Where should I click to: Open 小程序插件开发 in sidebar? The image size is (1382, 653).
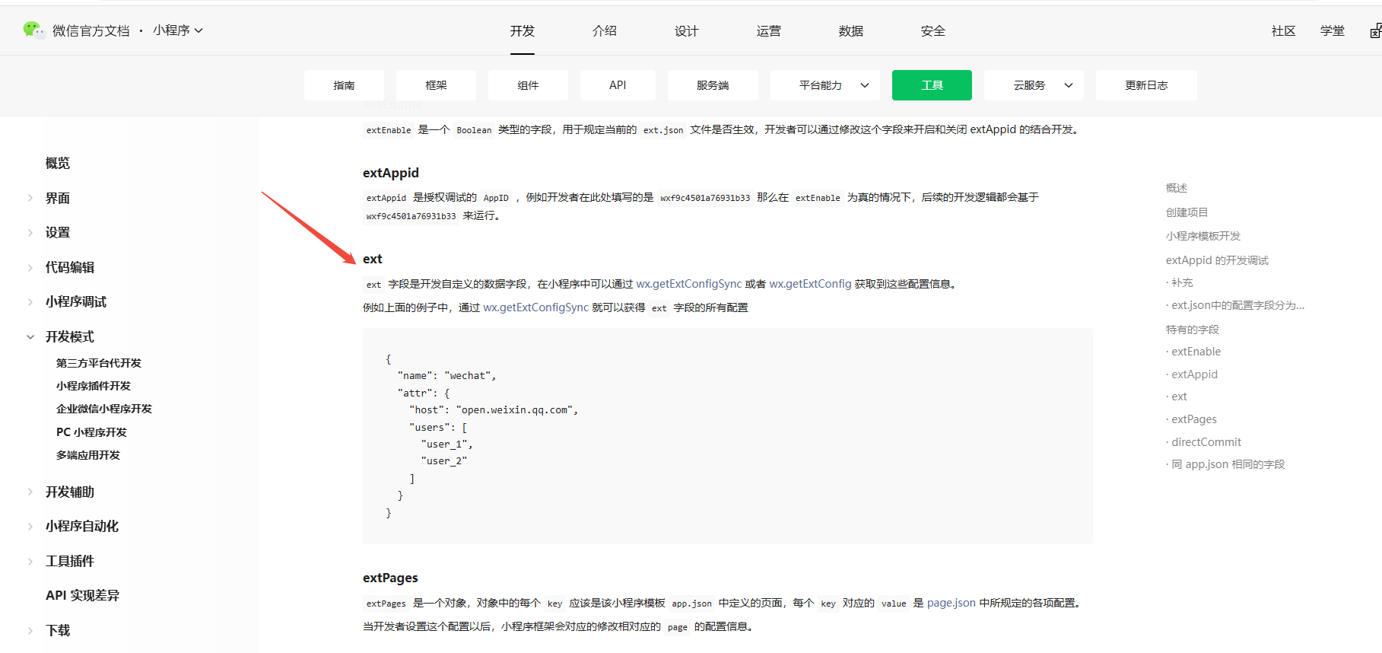point(94,386)
